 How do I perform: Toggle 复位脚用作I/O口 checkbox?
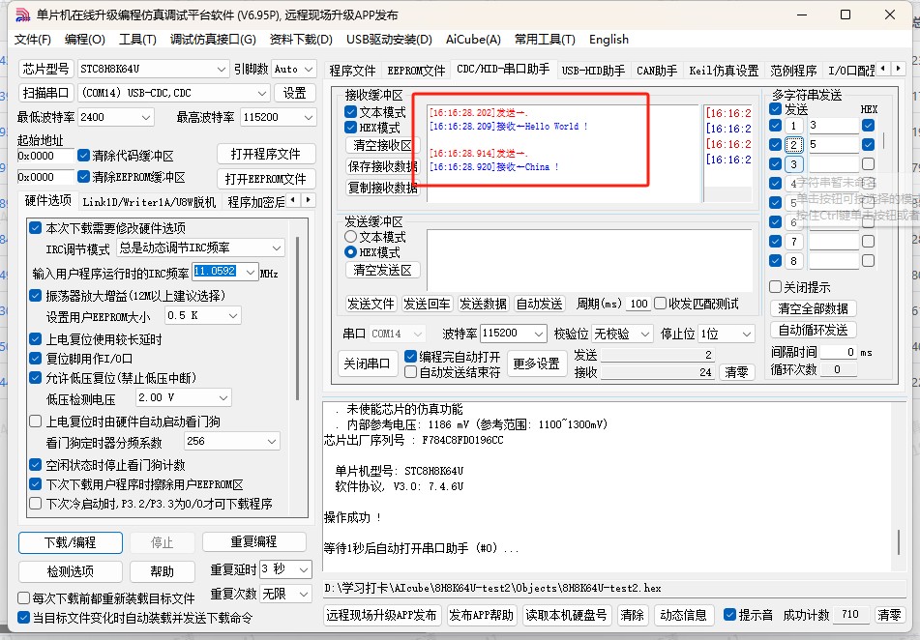35,358
